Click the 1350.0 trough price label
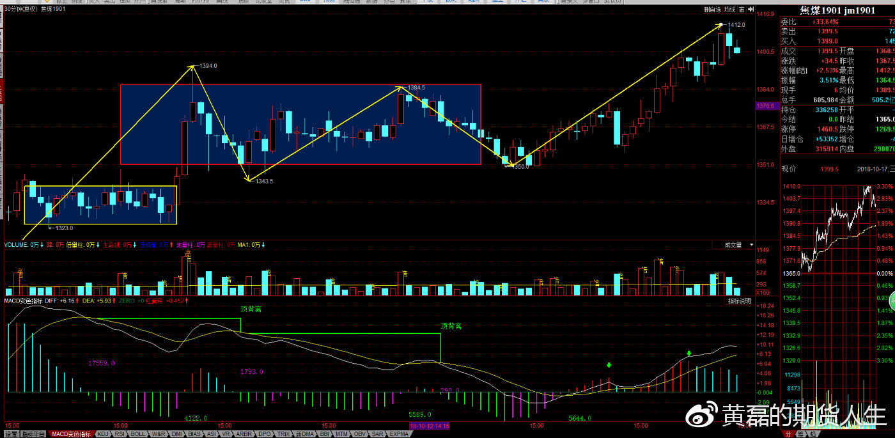Image resolution: width=895 pixels, height=438 pixels. pyautogui.click(x=520, y=166)
